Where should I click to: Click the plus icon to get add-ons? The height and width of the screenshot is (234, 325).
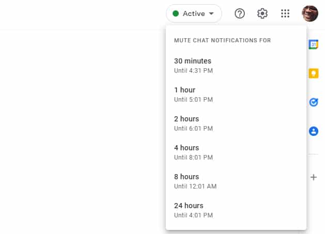point(314,177)
